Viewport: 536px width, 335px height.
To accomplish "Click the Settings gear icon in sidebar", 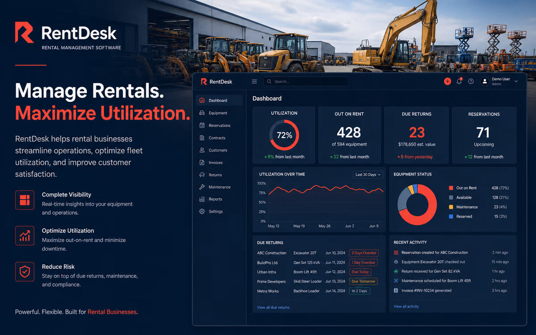I will click(202, 211).
